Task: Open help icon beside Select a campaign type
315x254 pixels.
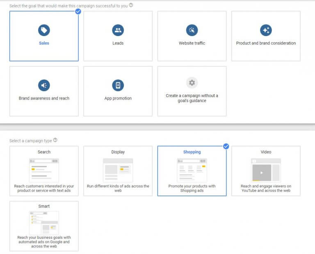Action: pos(55,140)
